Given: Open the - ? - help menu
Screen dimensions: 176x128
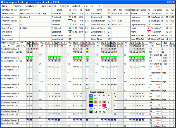Looking at the screenshot, I should (99, 6).
